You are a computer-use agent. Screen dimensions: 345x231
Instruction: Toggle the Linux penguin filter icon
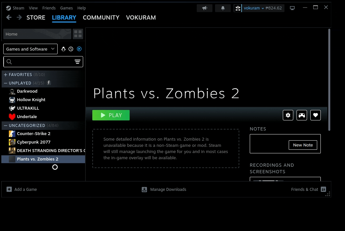[x=64, y=49]
